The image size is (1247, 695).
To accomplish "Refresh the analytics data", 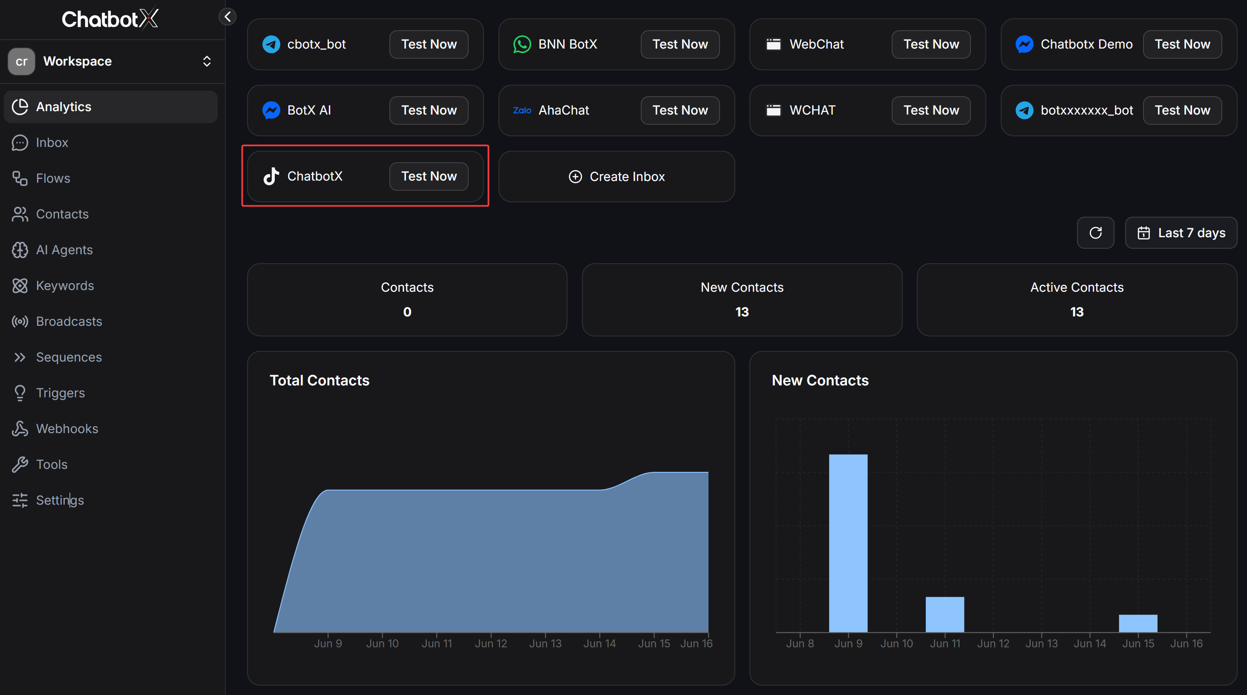I will pyautogui.click(x=1095, y=233).
